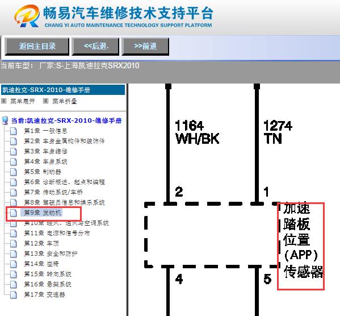Click pin number 2 on the diagram

[179, 192]
